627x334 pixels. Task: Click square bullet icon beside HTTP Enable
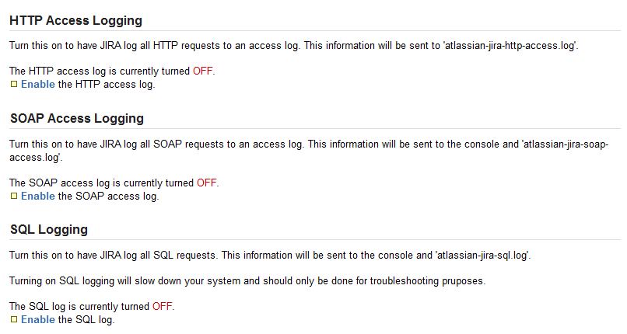coord(13,84)
